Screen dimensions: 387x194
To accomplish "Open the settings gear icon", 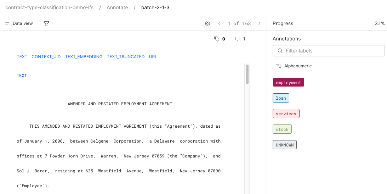I will (x=207, y=23).
